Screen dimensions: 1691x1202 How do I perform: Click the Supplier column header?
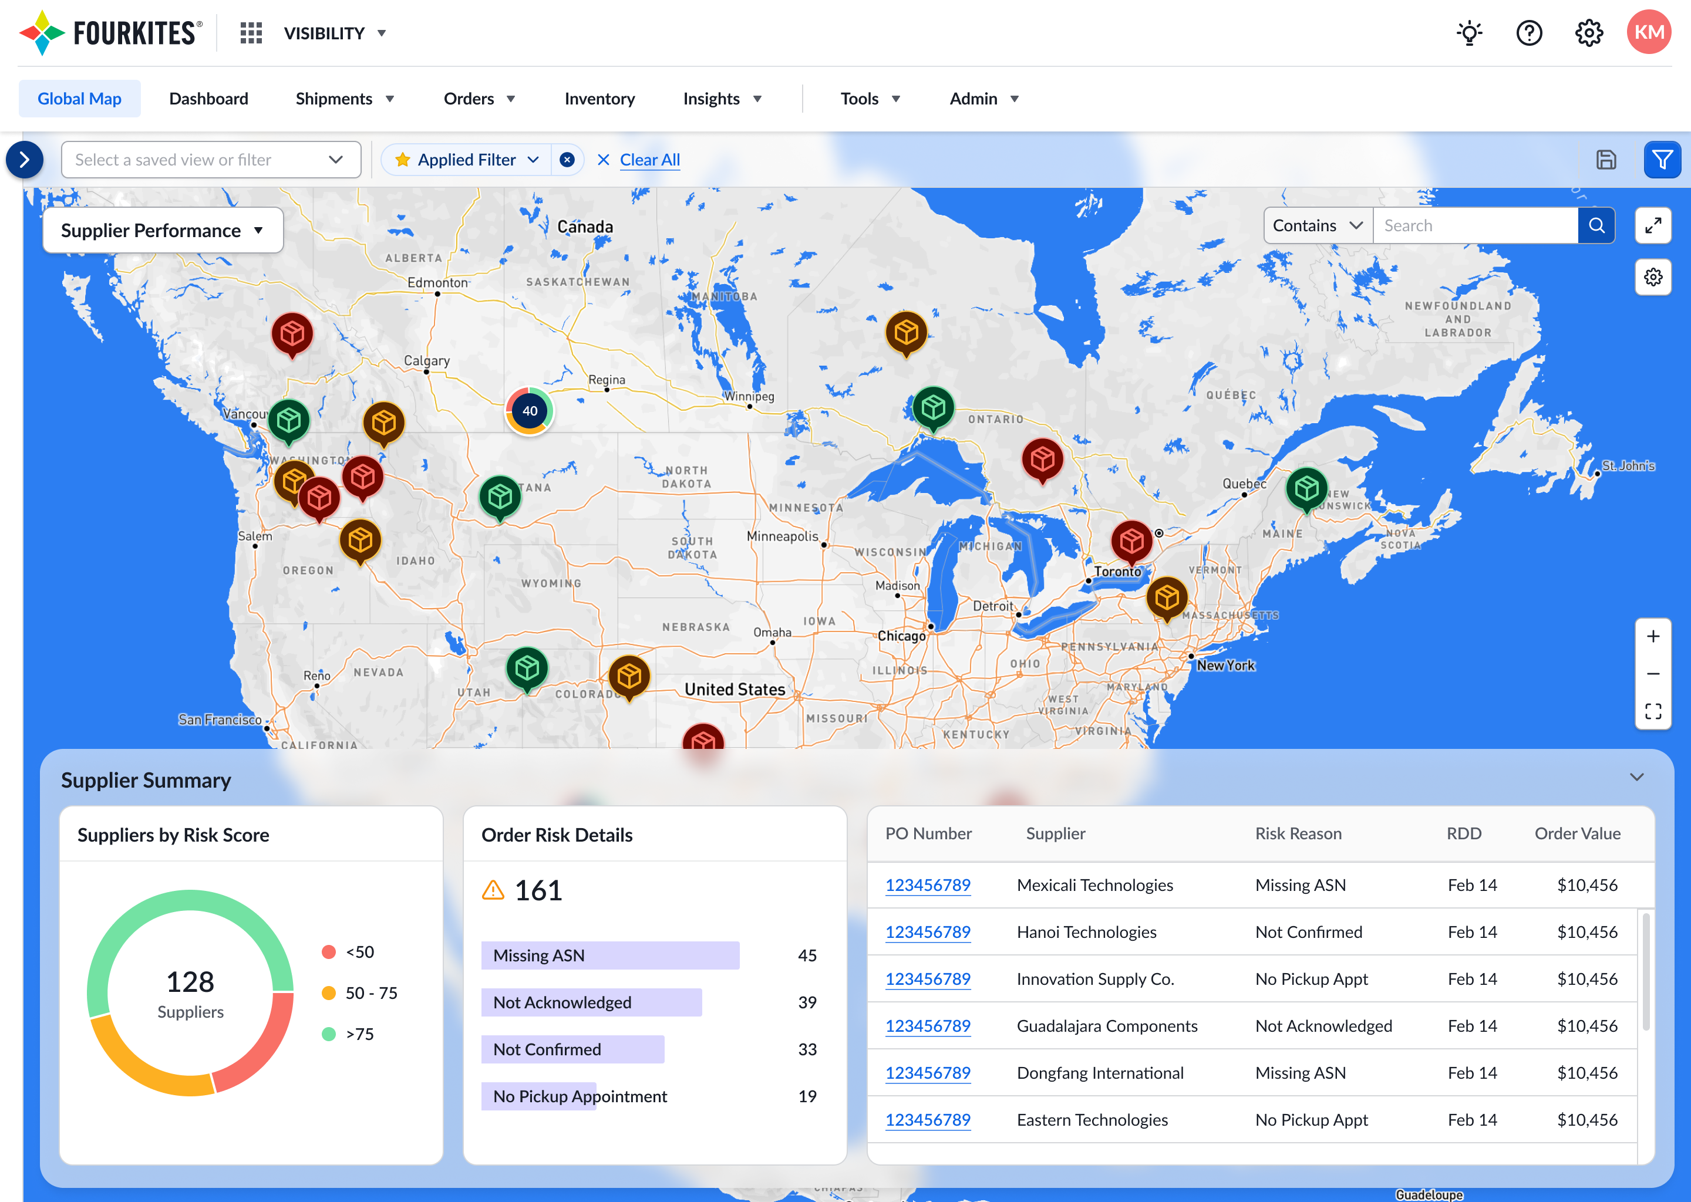coord(1055,833)
